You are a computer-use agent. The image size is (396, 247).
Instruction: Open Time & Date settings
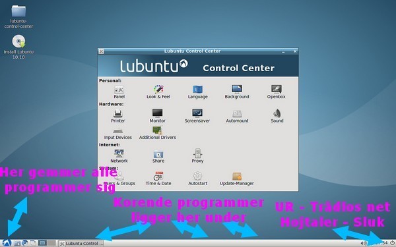coord(158,178)
